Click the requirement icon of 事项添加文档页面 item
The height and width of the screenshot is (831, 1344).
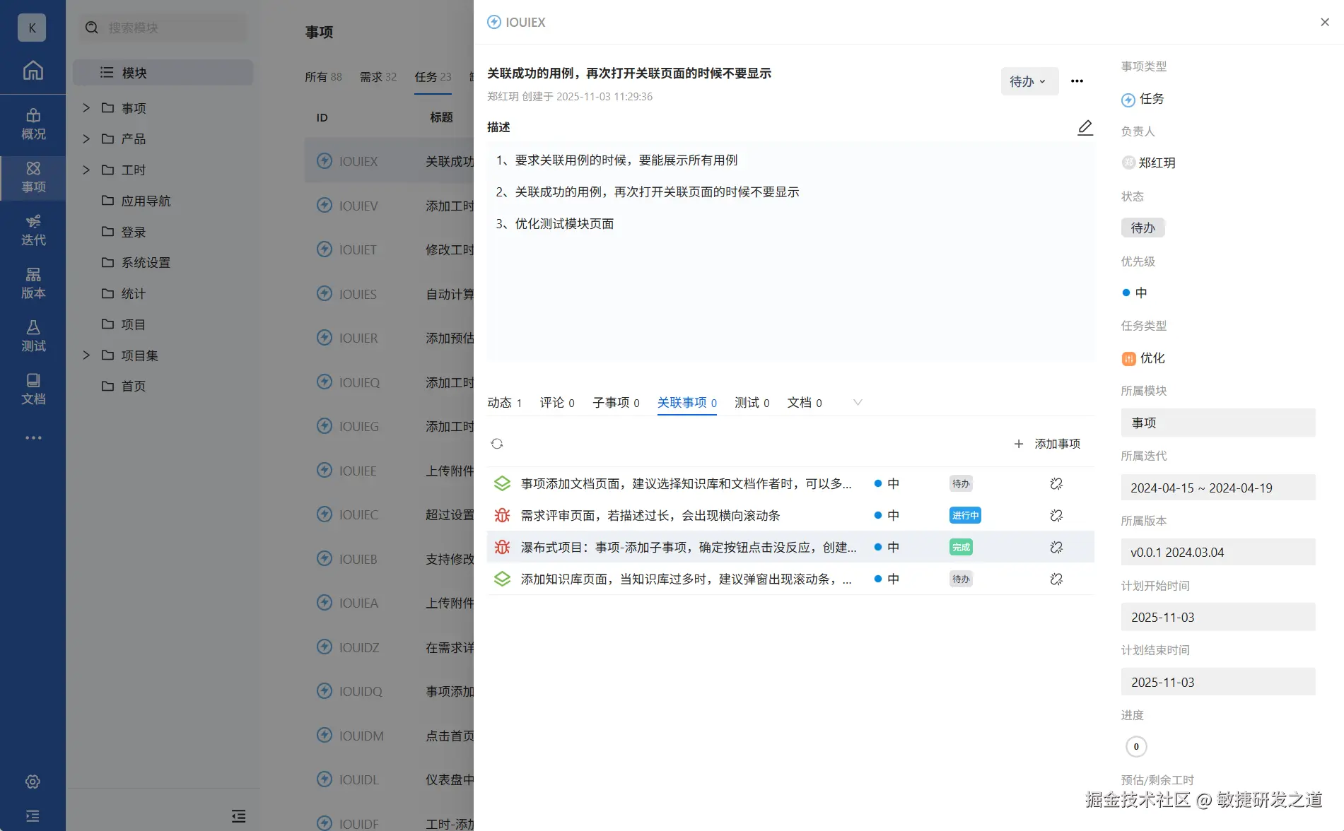502,484
